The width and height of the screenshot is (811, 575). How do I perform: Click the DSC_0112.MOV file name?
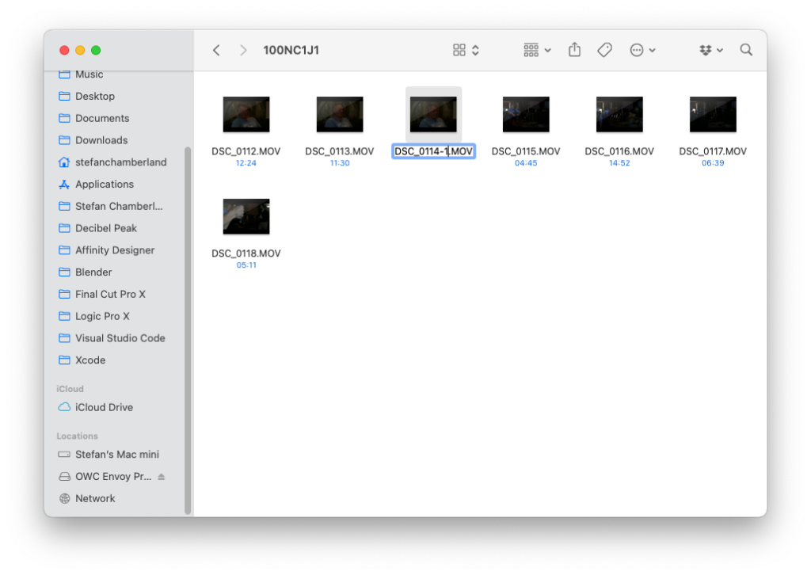(x=246, y=151)
